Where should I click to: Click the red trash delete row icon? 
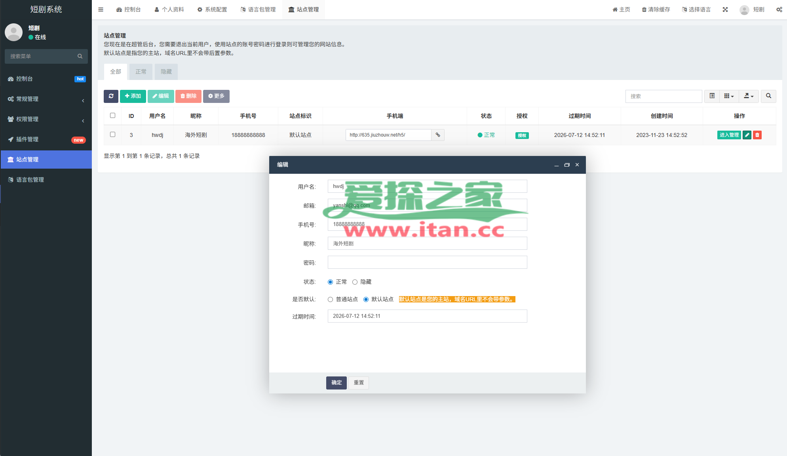click(x=757, y=135)
